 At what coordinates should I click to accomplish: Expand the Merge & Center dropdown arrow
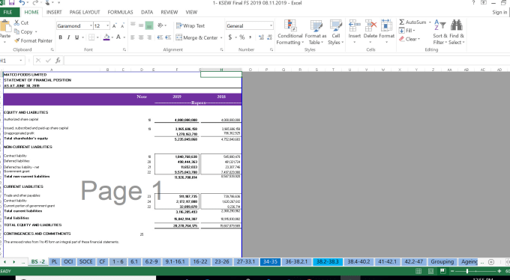click(x=221, y=37)
